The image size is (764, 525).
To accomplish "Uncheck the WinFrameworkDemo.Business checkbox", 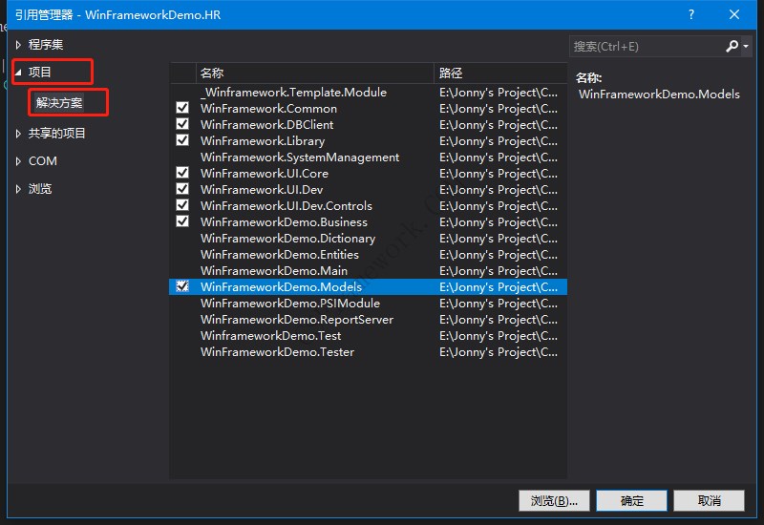I will (x=182, y=221).
